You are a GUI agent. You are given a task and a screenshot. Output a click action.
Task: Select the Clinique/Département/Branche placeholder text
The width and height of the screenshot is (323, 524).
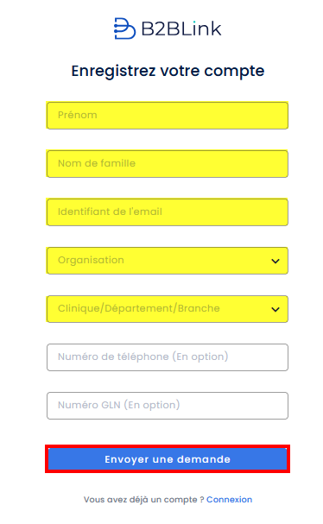point(139,308)
